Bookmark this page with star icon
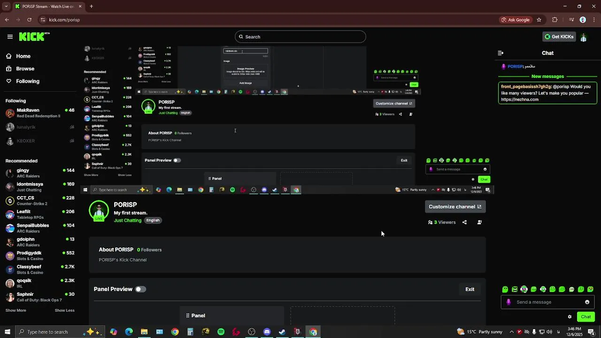This screenshot has width=601, height=338. point(539,20)
